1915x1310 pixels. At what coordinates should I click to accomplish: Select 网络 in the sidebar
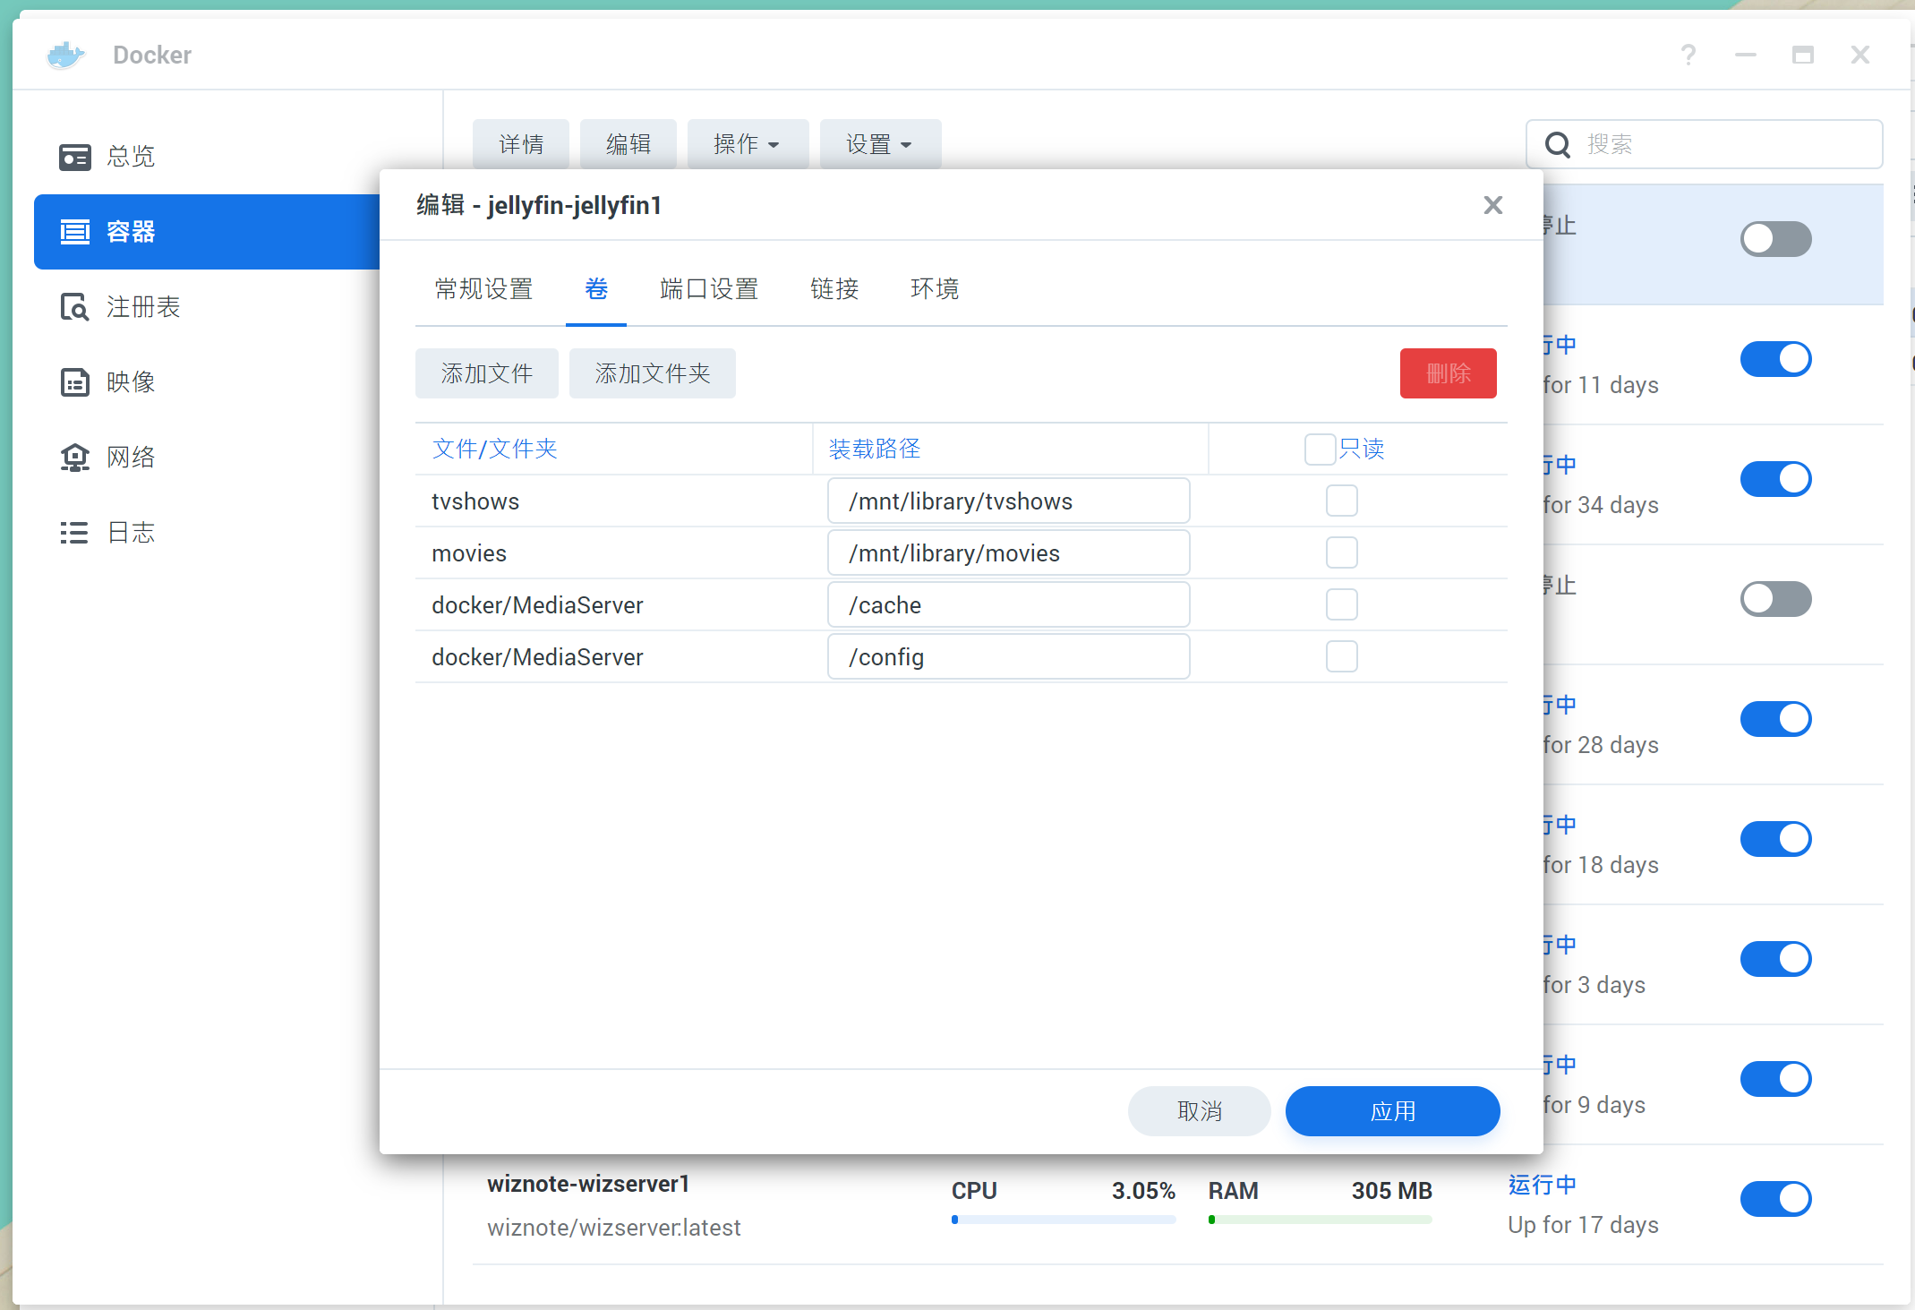[131, 458]
